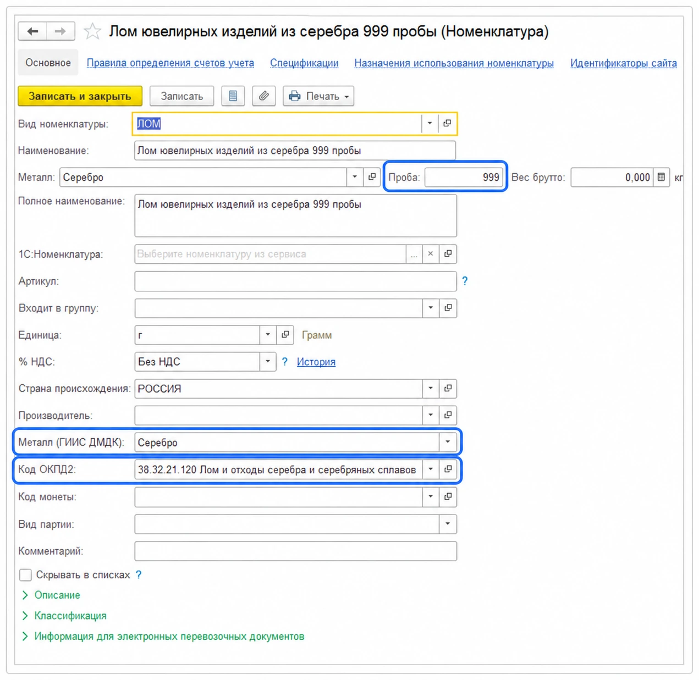Open the Печать menu button
Screen dimensions: 699x680
(318, 96)
